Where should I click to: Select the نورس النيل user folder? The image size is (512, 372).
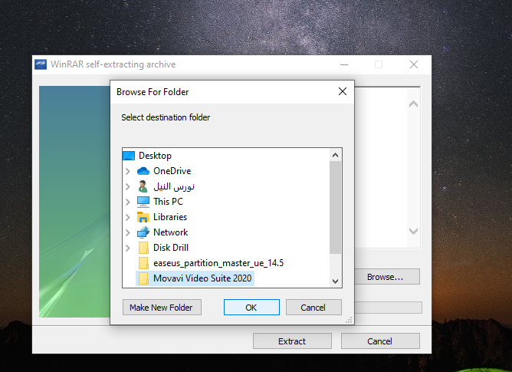coord(174,186)
